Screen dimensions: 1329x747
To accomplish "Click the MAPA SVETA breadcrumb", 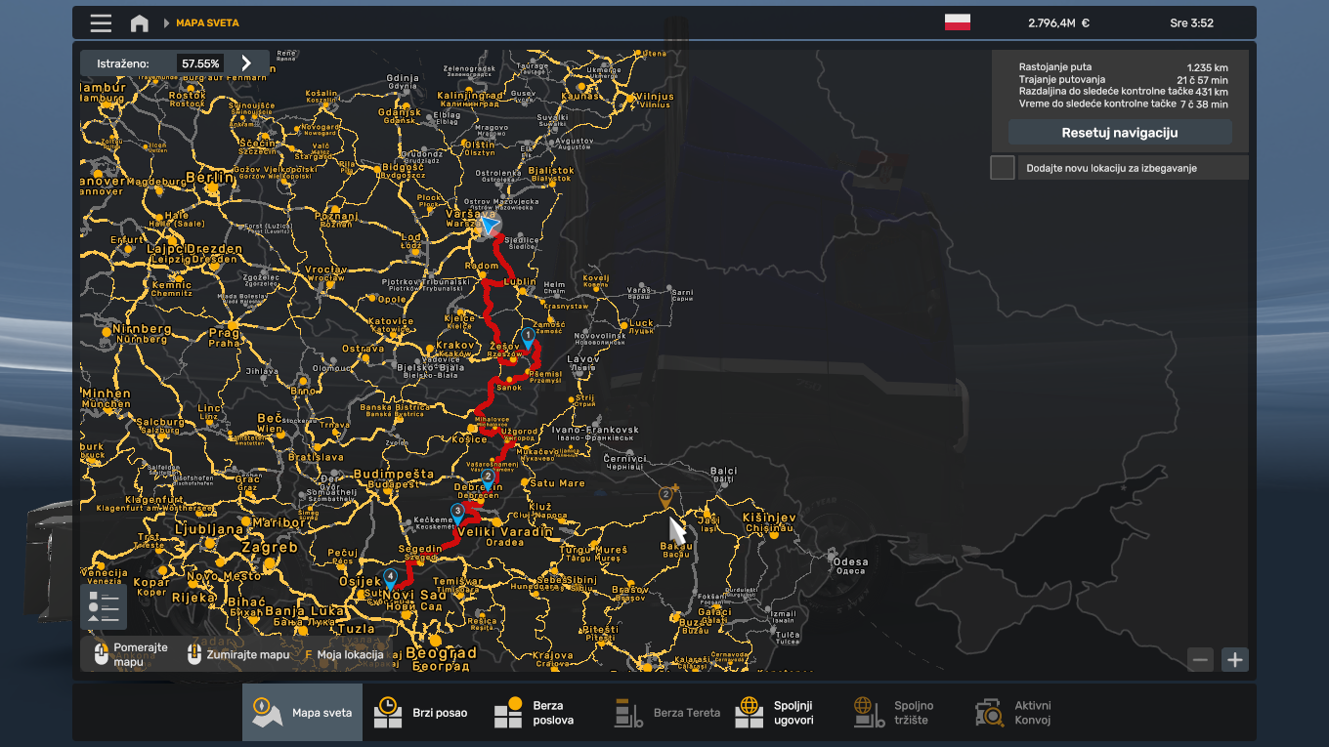I will [207, 22].
